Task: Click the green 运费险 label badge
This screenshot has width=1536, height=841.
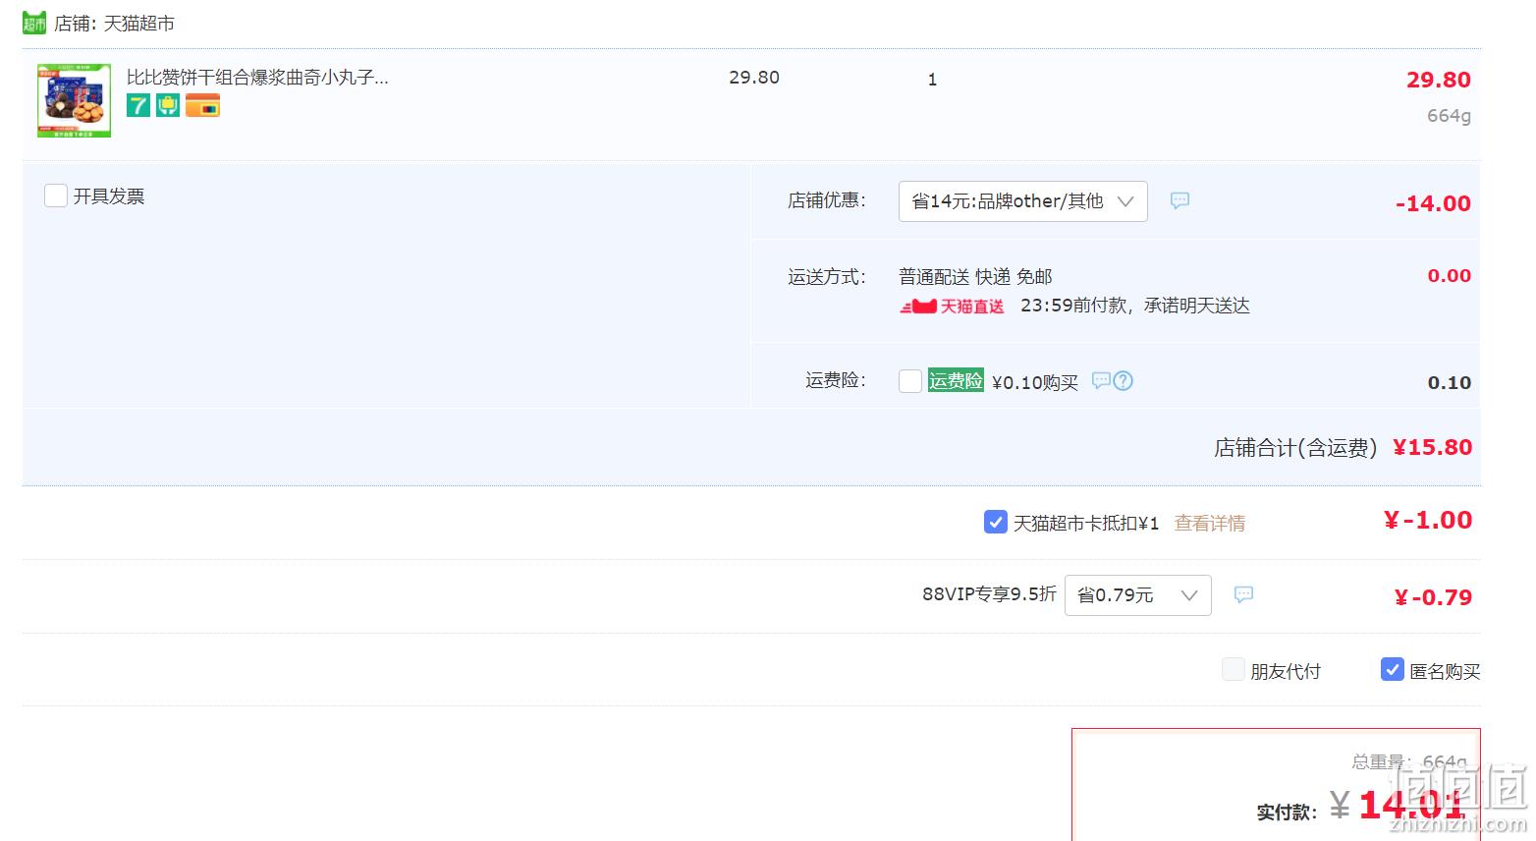Action: click(x=956, y=380)
